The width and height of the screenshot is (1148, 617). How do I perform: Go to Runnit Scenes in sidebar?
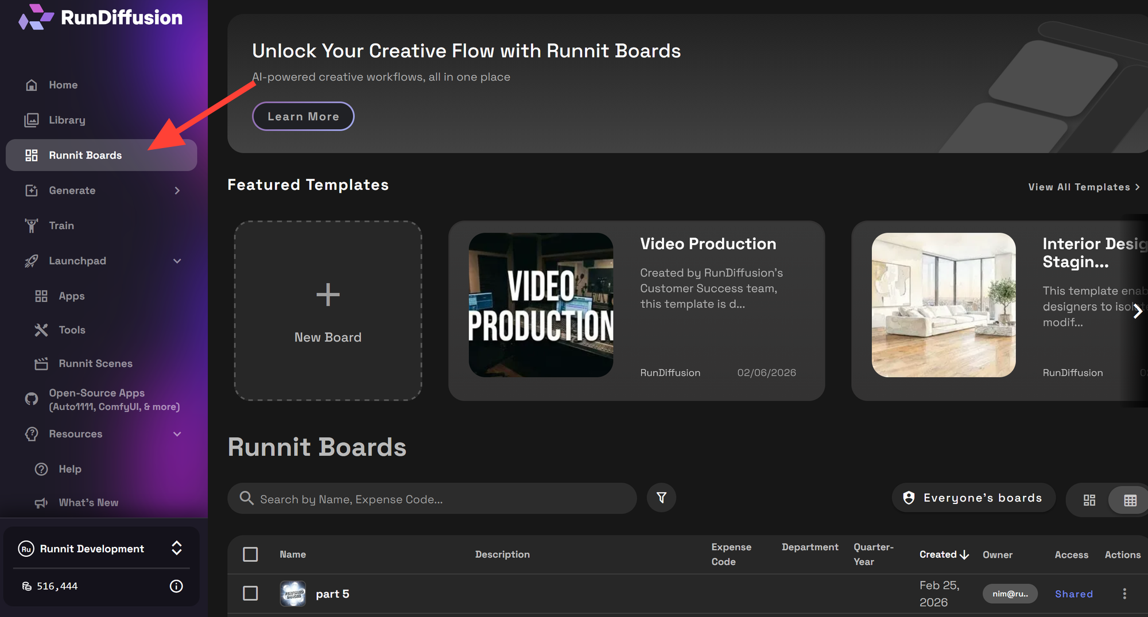tap(95, 363)
